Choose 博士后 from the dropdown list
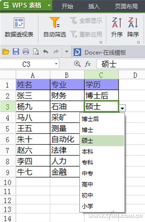145x222 pixels. click(102, 119)
